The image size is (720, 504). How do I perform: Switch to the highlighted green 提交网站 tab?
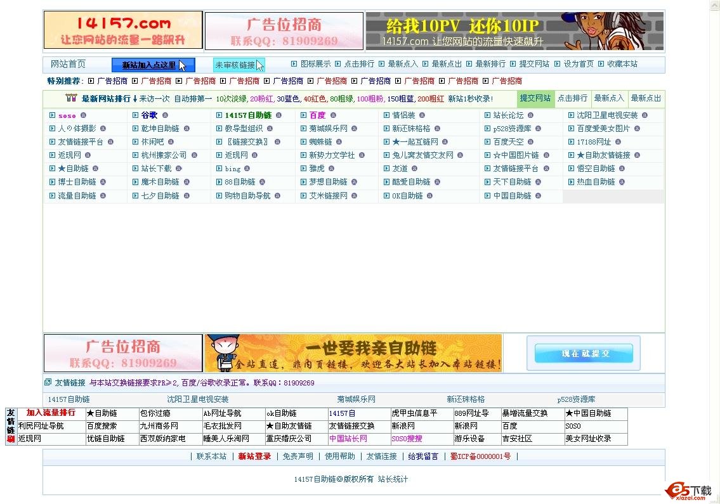pyautogui.click(x=535, y=98)
